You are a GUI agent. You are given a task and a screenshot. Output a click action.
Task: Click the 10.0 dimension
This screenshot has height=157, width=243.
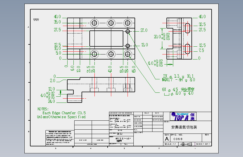coord(57,49)
